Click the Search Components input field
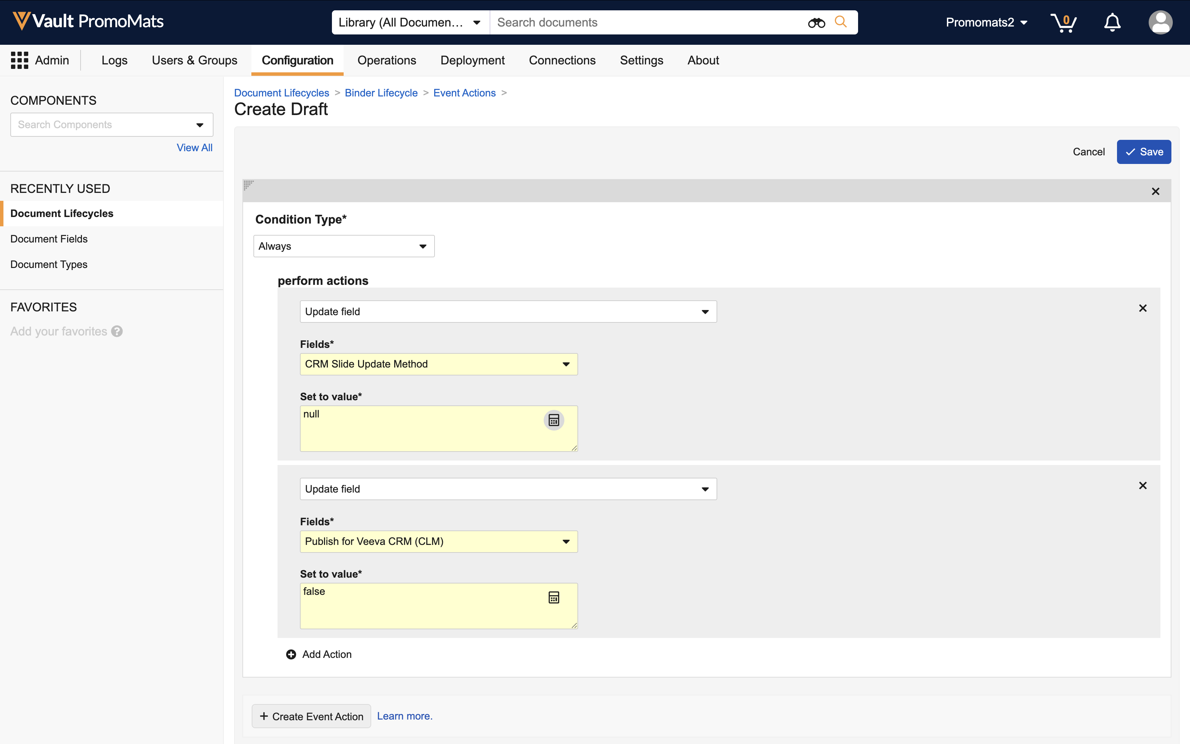 click(103, 125)
